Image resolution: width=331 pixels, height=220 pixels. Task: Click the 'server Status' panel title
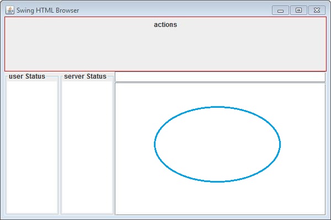pyautogui.click(x=85, y=76)
